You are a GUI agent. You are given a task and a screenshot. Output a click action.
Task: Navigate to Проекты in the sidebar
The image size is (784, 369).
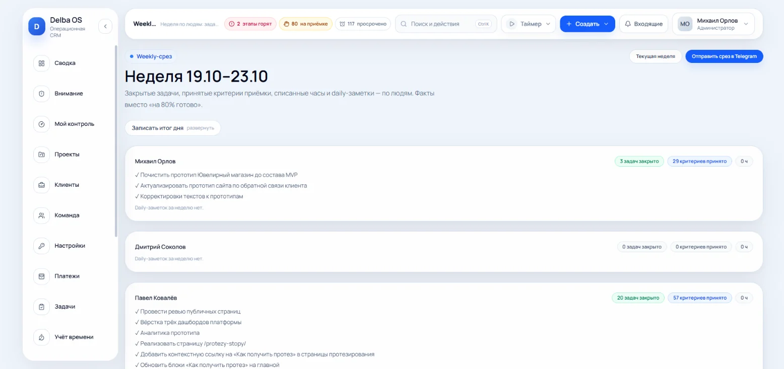click(x=67, y=155)
